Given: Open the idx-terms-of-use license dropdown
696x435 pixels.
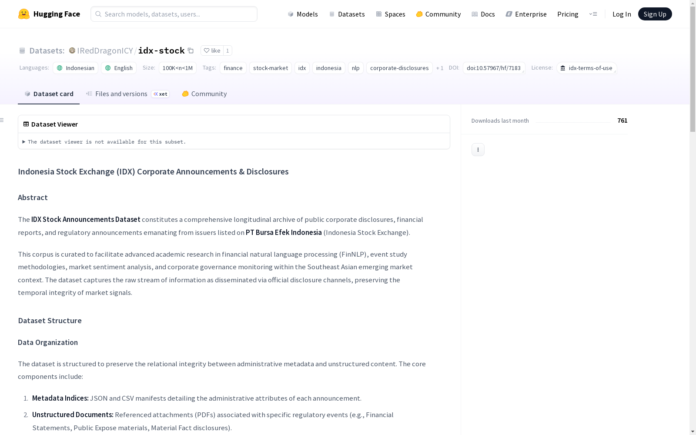Looking at the screenshot, I should [587, 68].
